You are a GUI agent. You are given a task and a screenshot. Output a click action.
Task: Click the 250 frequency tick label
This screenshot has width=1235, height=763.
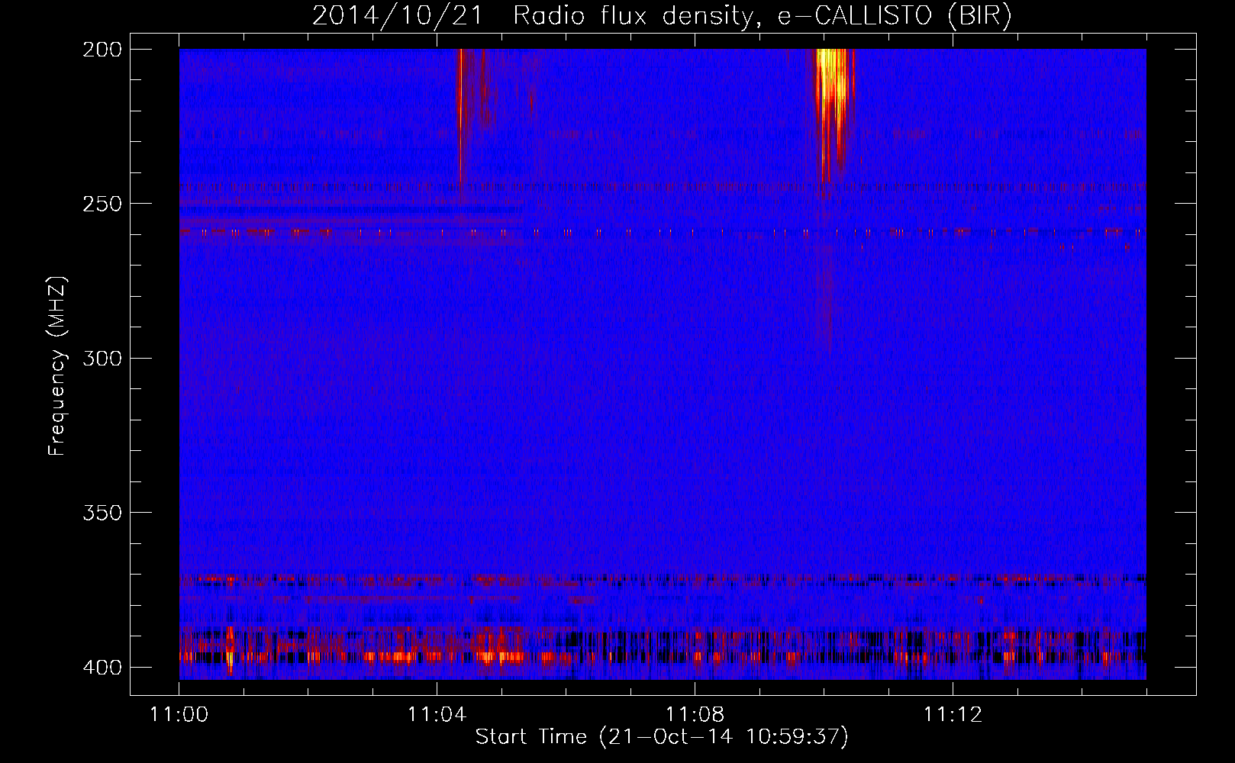[102, 204]
